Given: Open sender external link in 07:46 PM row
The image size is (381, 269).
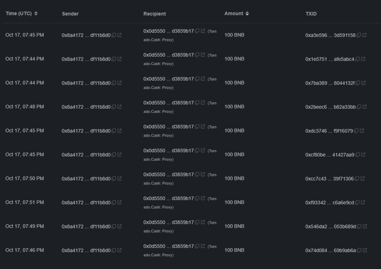Looking at the screenshot, I should 119,250.
